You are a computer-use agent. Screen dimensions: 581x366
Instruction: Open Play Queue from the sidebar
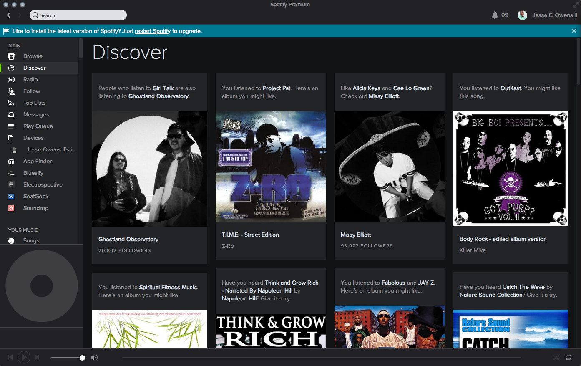(38, 126)
